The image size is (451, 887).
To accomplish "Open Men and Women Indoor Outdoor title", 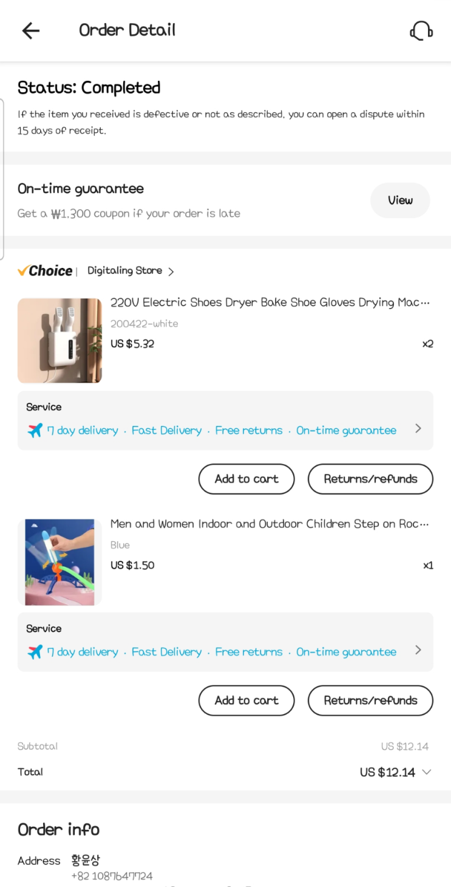I will 270,524.
